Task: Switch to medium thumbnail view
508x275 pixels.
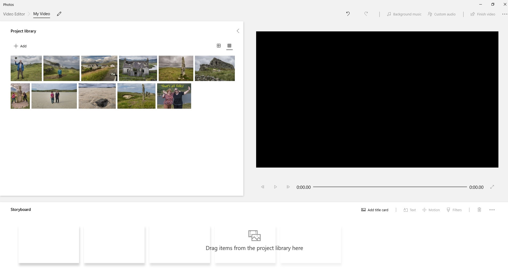Action: point(219,46)
